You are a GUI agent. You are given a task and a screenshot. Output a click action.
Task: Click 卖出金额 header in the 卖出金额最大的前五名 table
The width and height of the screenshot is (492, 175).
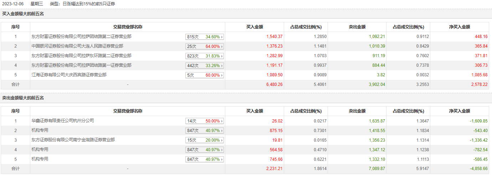[357, 111]
